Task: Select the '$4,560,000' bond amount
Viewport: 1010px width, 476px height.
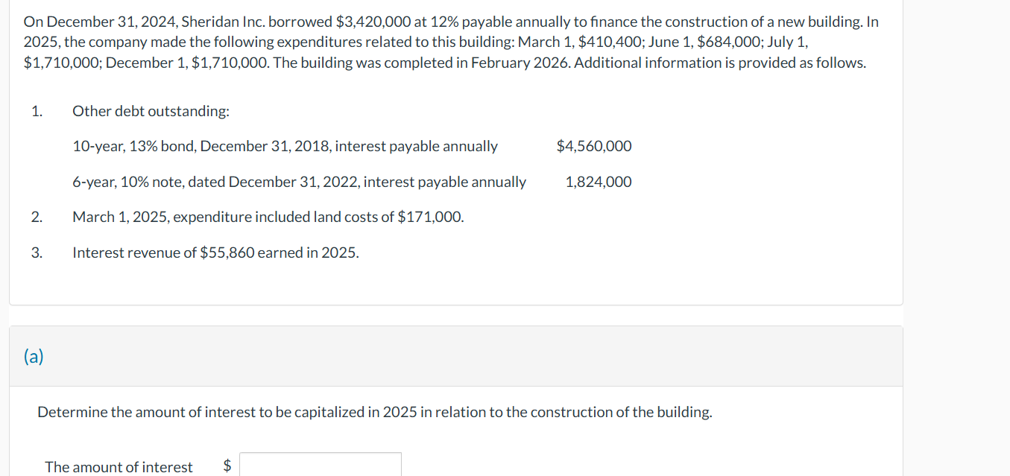Action: click(594, 145)
